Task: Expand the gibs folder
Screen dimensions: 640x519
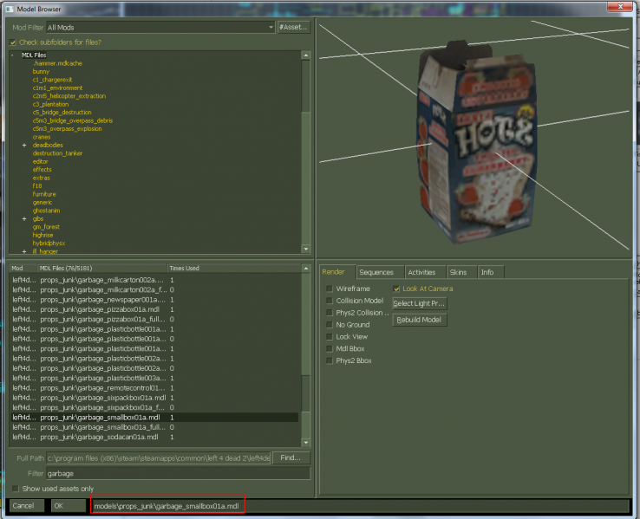Action: point(24,219)
